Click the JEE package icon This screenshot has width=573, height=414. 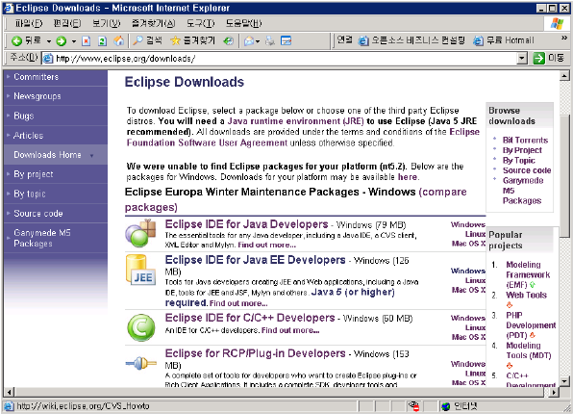[x=140, y=270]
